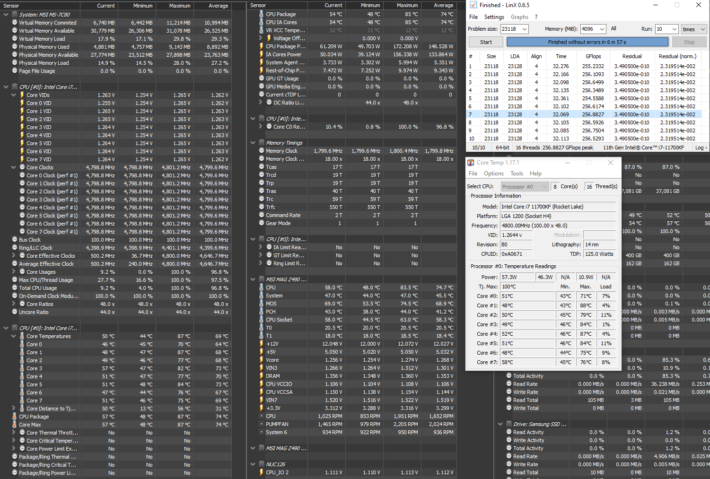Click the sensor icon beside Page File Usage
This screenshot has width=710, height=479.
[x=15, y=71]
